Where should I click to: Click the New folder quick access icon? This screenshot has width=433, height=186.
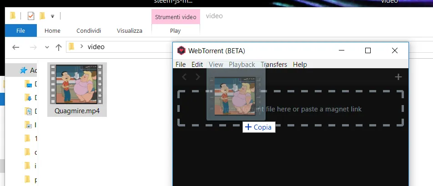pos(42,16)
